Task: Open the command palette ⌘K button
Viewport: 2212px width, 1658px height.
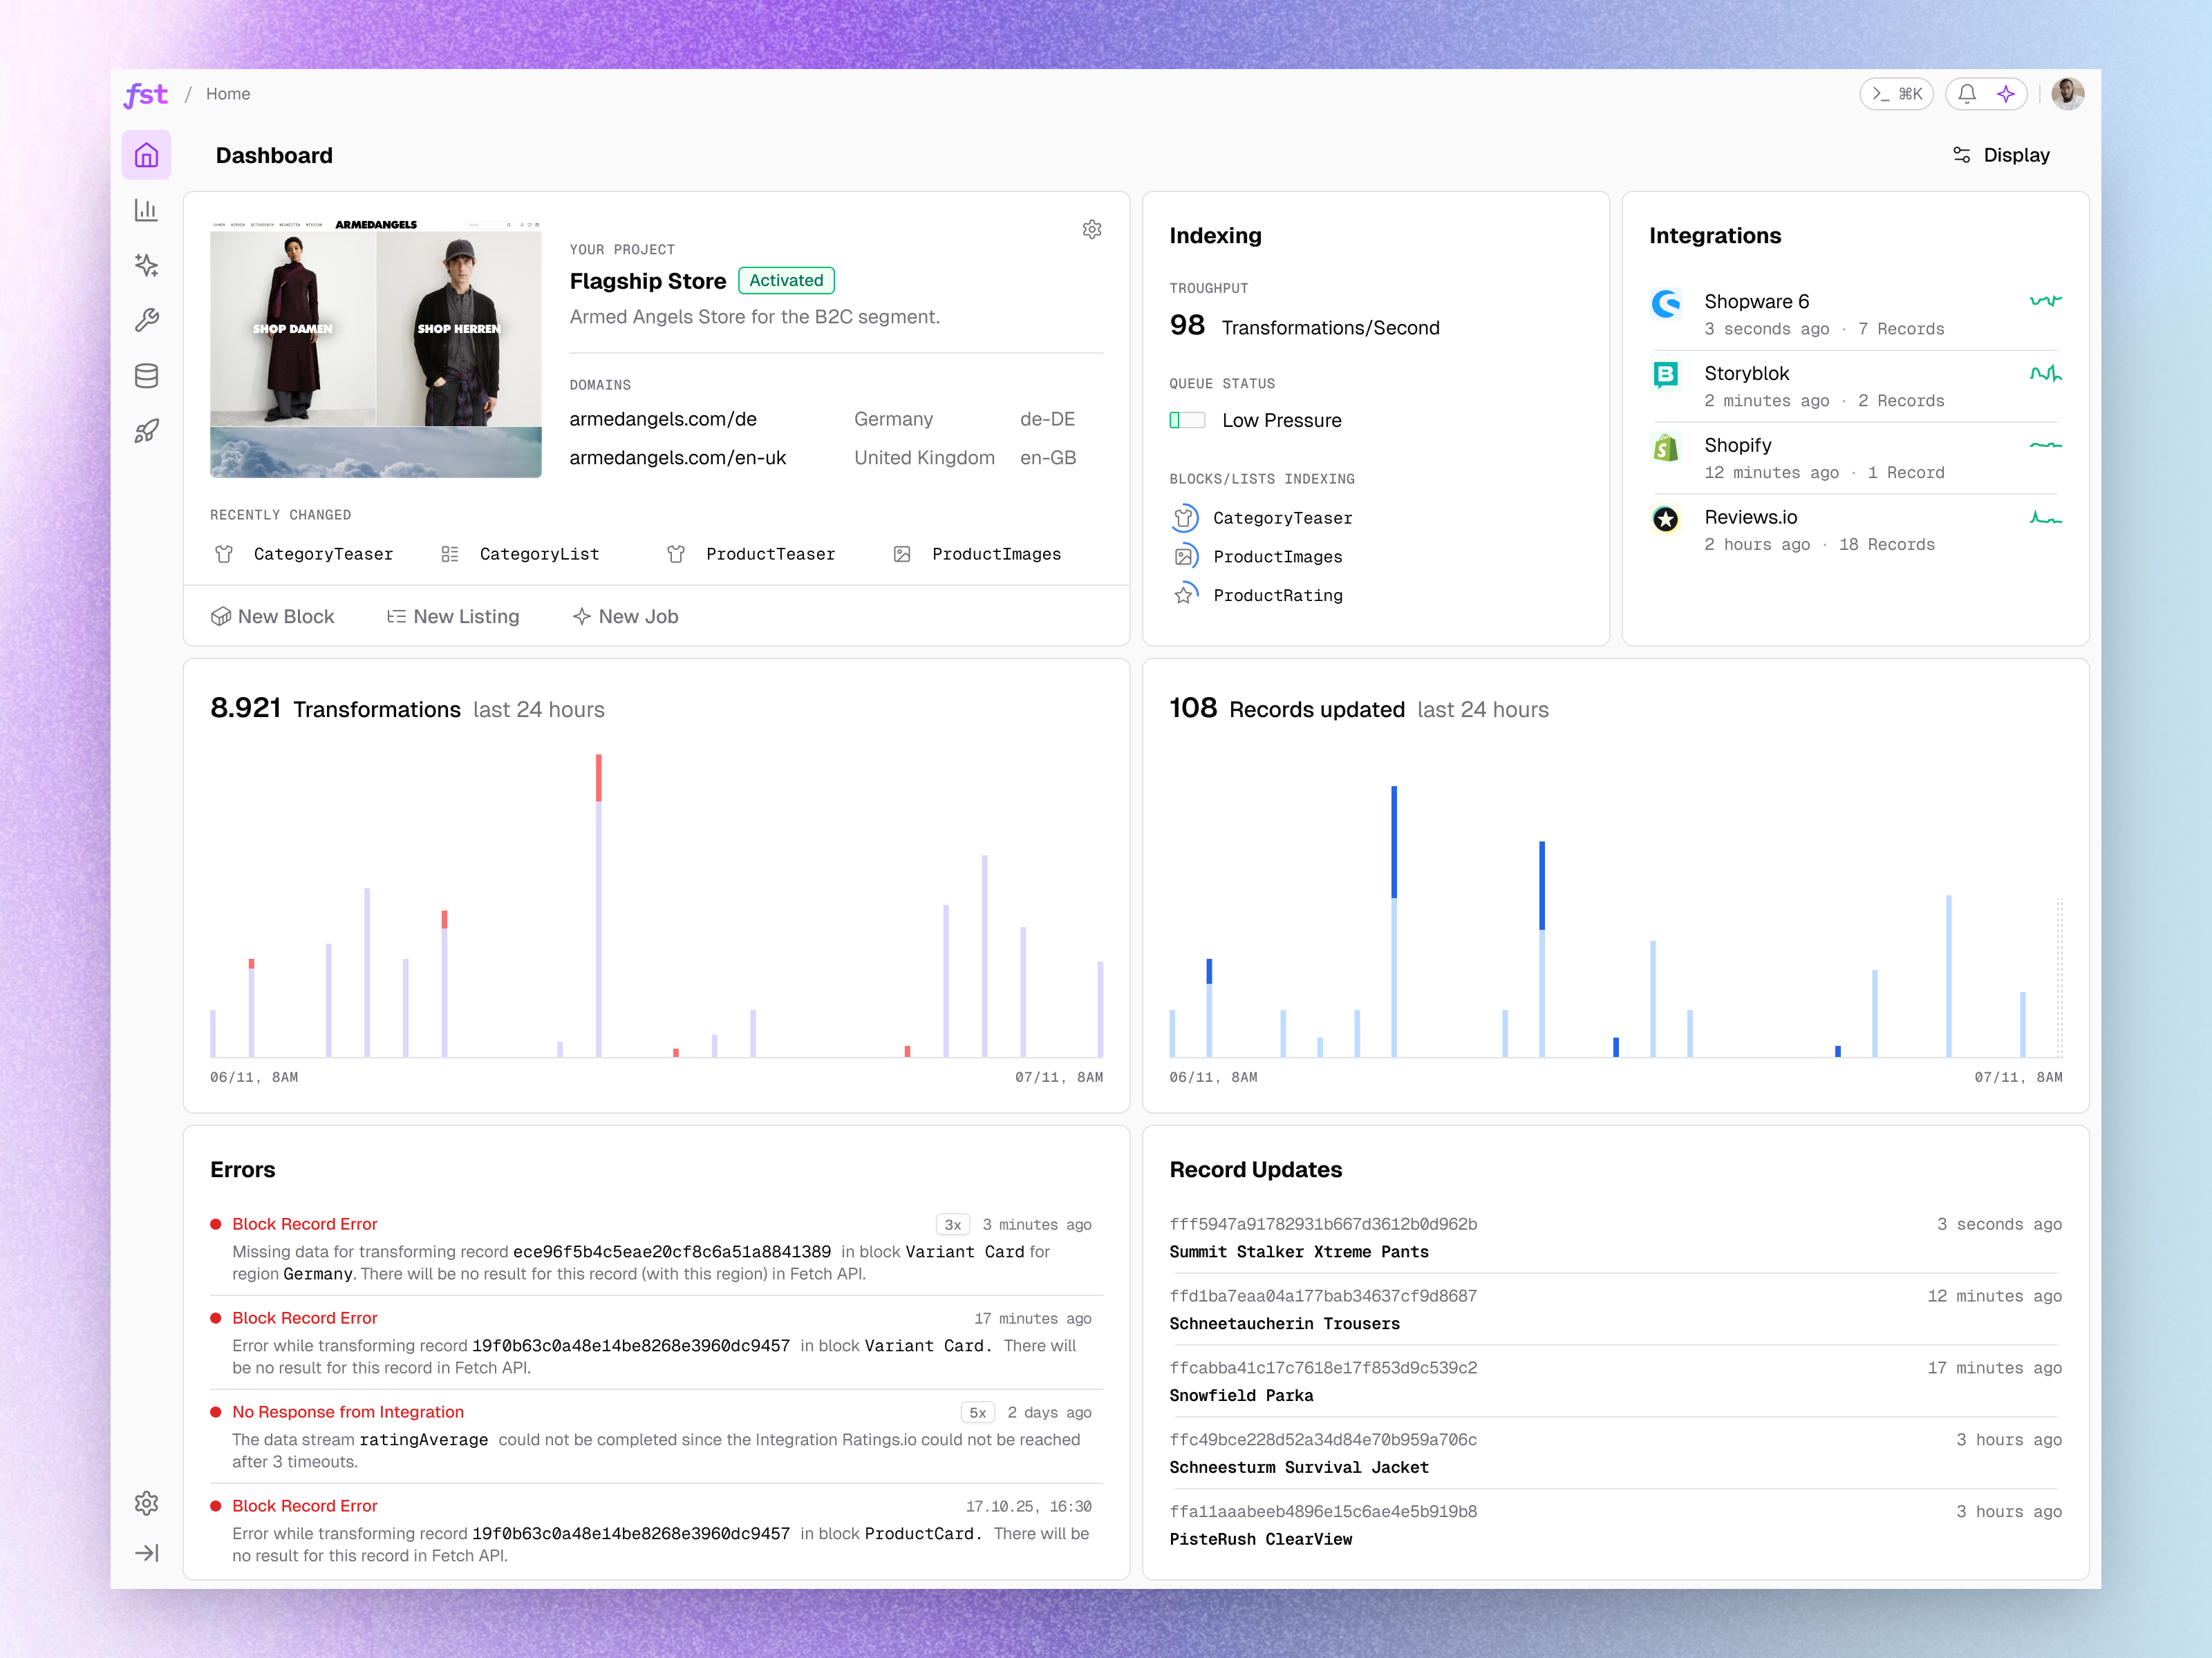Action: tap(1896, 94)
